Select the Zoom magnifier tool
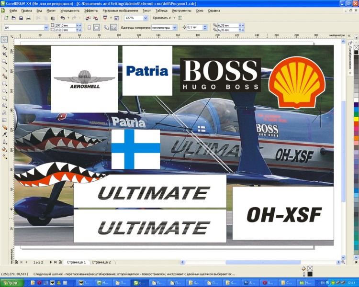The width and height of the screenshot is (359, 287). [4, 62]
